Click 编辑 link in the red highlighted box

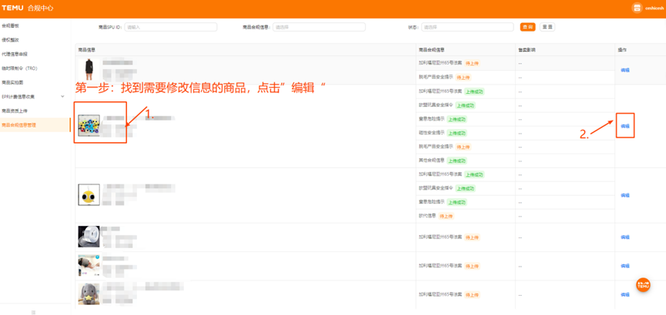pos(625,126)
